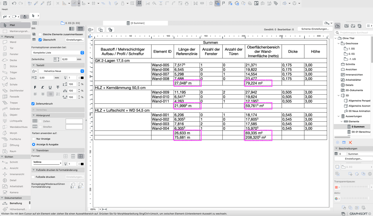Select 0 Summen in the navigator tree

[358, 127]
